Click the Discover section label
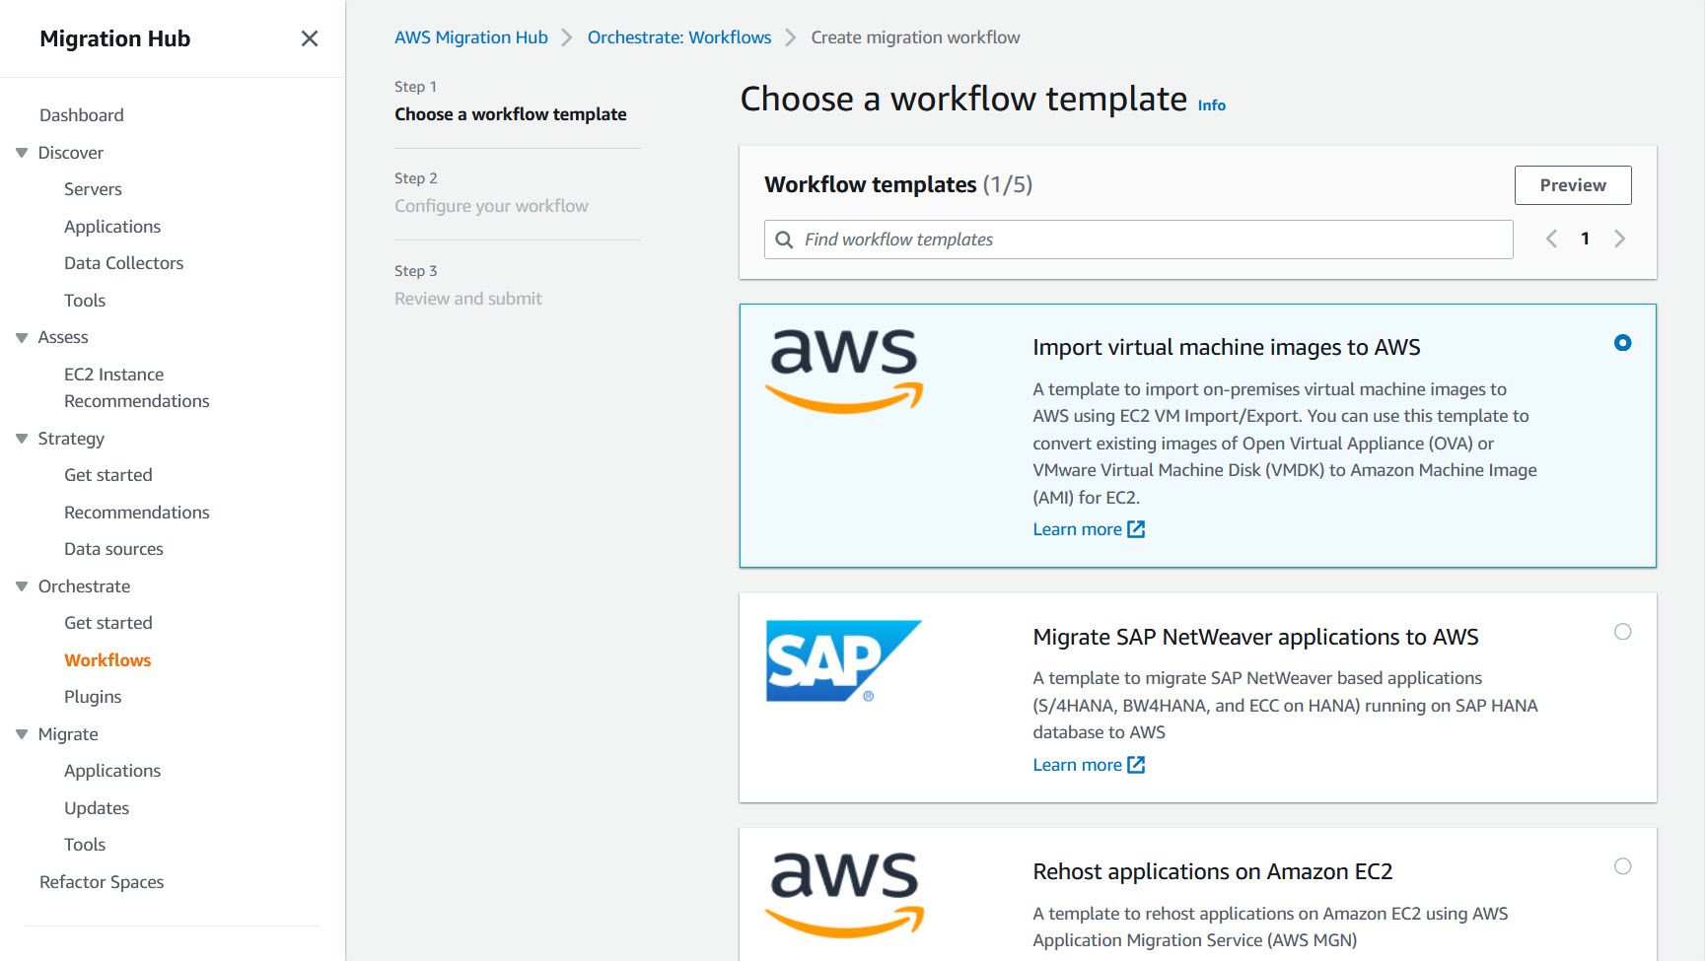The image size is (1705, 961). [x=71, y=153]
